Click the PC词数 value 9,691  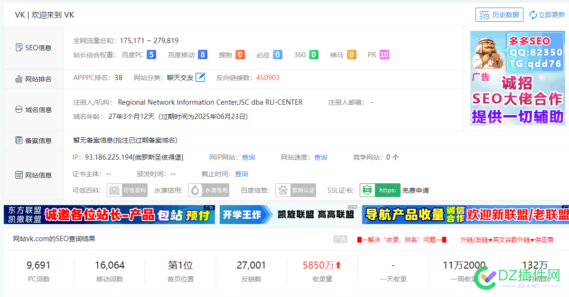pos(38,265)
